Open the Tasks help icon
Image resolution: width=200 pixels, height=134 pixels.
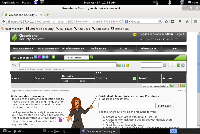click(x=35, y=57)
